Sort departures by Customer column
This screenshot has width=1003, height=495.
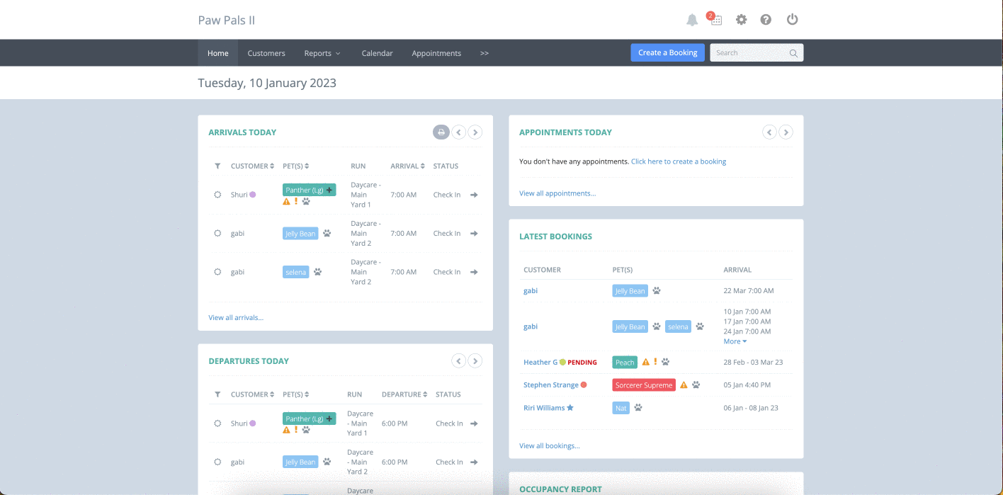[x=253, y=395]
